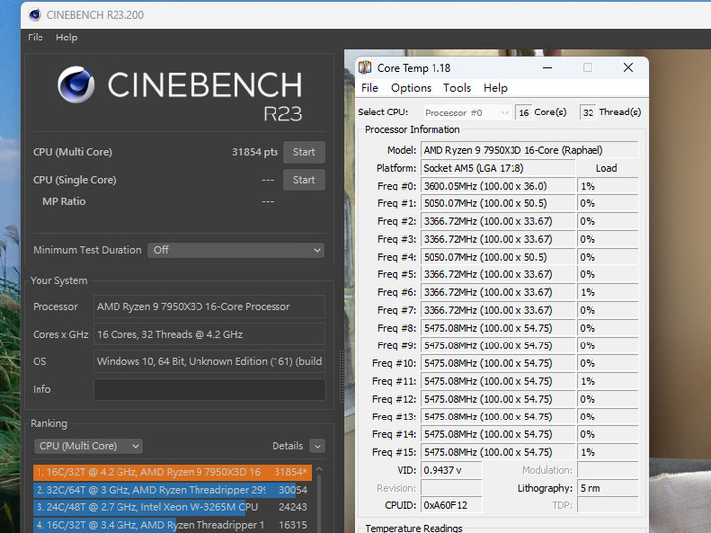The height and width of the screenshot is (533, 711).
Task: Open the Cinebench Help menu
Action: [67, 38]
